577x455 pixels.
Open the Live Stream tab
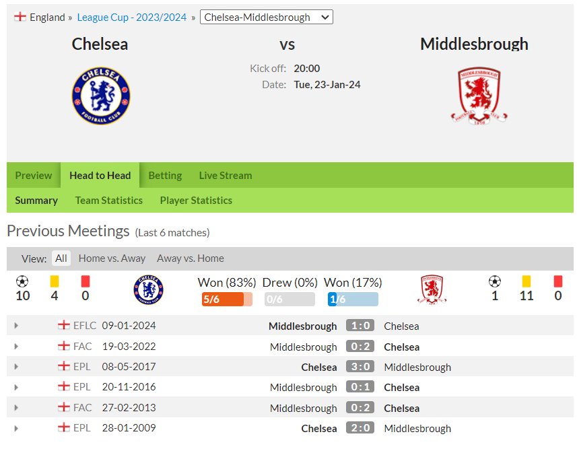pos(226,176)
